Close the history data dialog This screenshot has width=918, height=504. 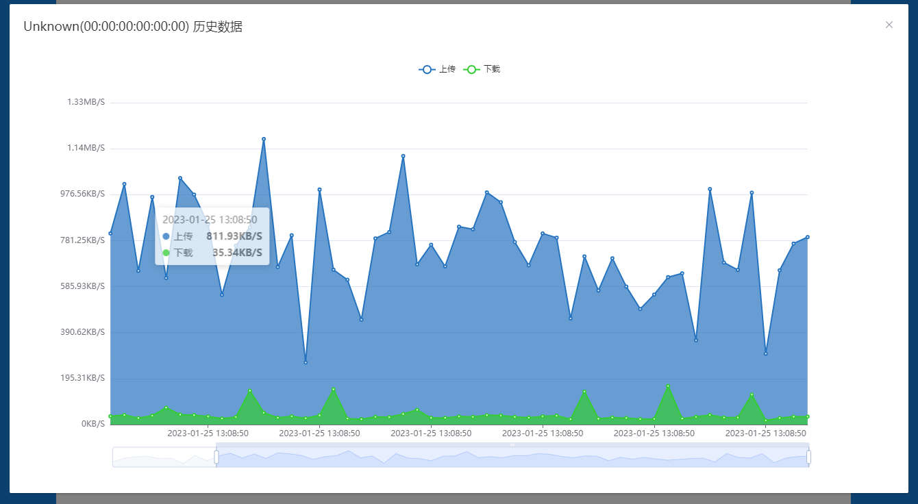(x=889, y=25)
